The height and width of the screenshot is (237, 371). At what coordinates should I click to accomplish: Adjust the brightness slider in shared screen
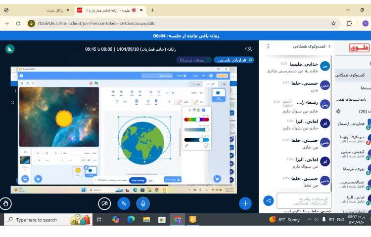pyautogui.click(x=196, y=140)
